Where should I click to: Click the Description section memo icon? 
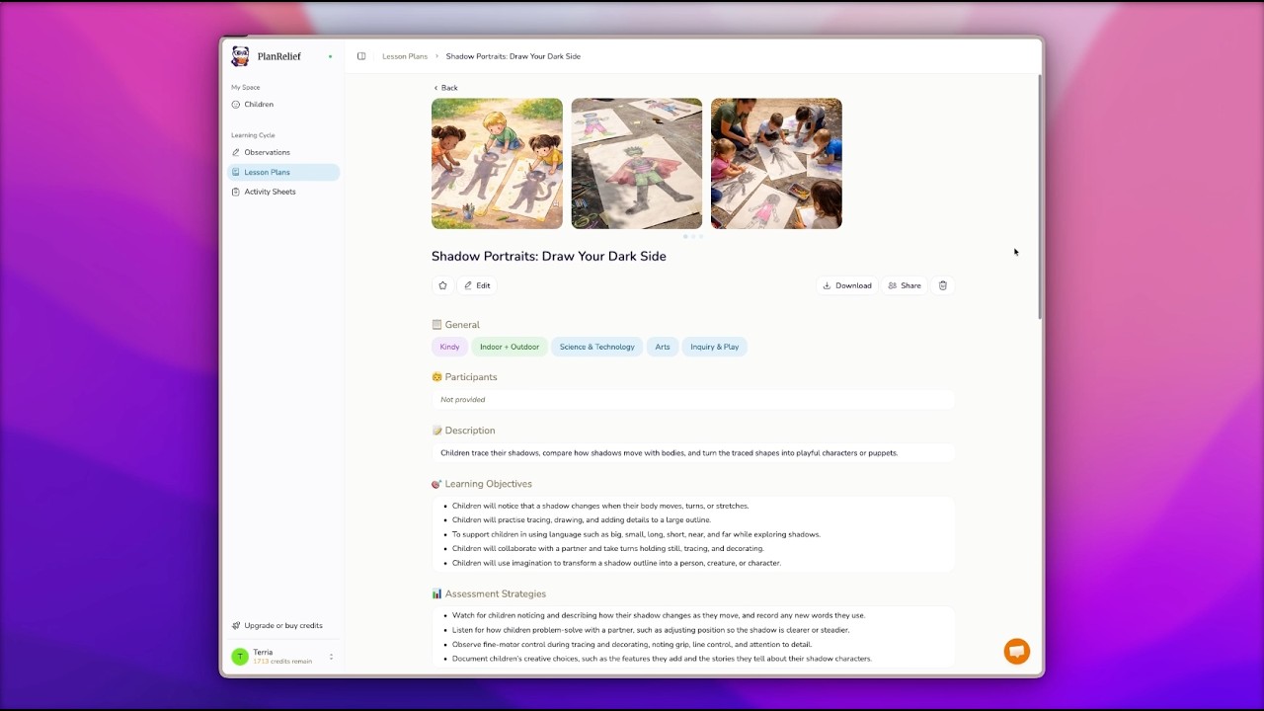pos(436,431)
